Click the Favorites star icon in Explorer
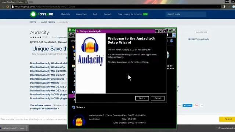The image size is (235, 132). click(73, 47)
